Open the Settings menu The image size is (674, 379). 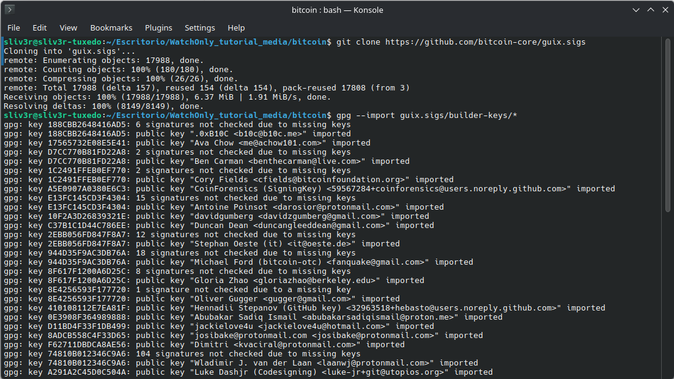(x=200, y=28)
